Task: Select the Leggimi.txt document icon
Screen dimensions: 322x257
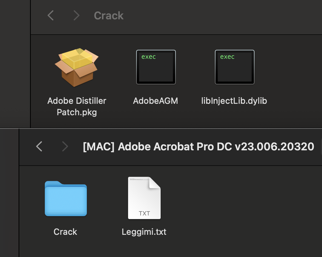Action: pyautogui.click(x=145, y=198)
